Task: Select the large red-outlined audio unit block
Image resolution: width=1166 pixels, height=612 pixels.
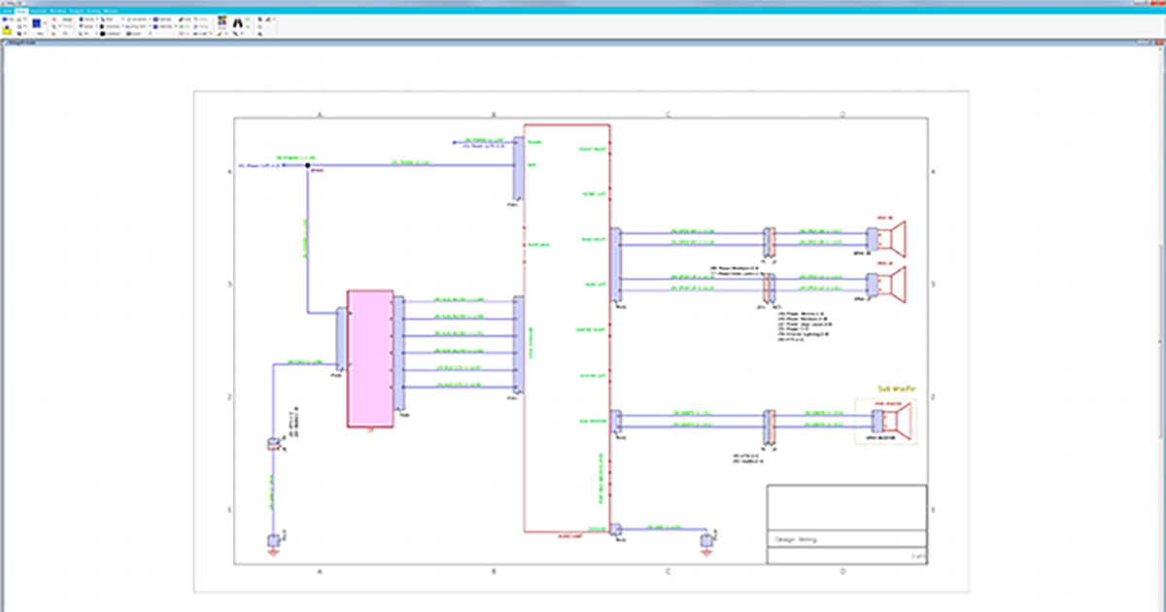Action: click(566, 328)
